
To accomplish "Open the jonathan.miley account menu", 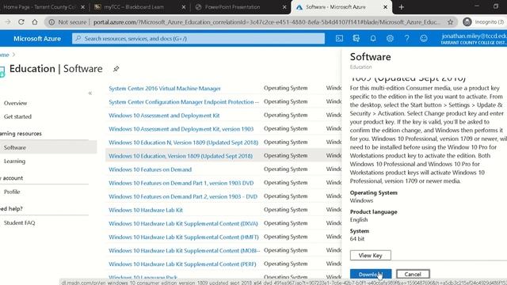I will (x=474, y=39).
